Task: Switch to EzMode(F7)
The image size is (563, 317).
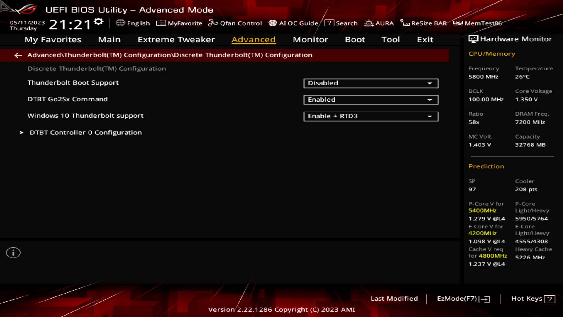Action: (457, 299)
